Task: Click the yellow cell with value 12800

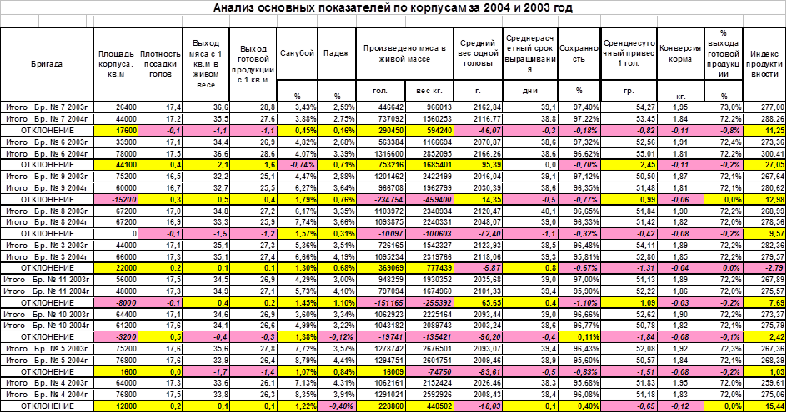Action: (115, 406)
